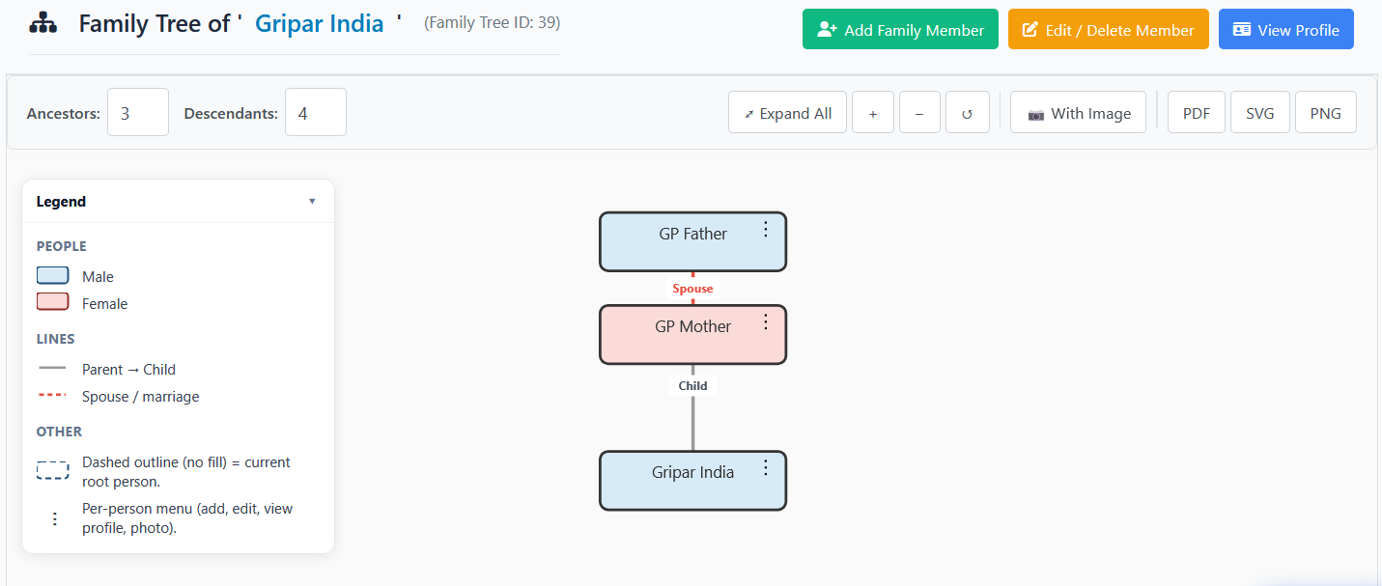
Task: Export the tree as SVG
Action: tap(1260, 113)
